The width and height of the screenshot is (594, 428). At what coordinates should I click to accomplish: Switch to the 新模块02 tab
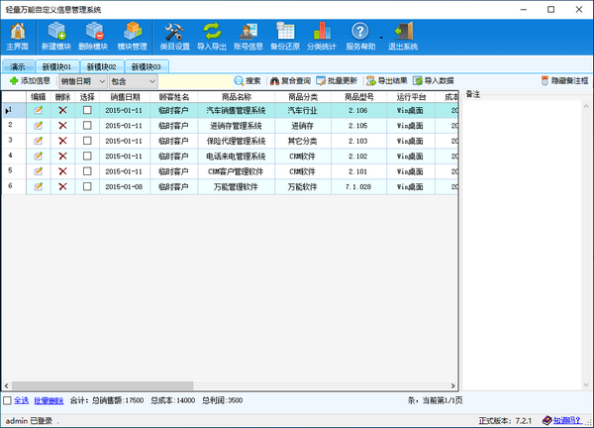point(100,66)
